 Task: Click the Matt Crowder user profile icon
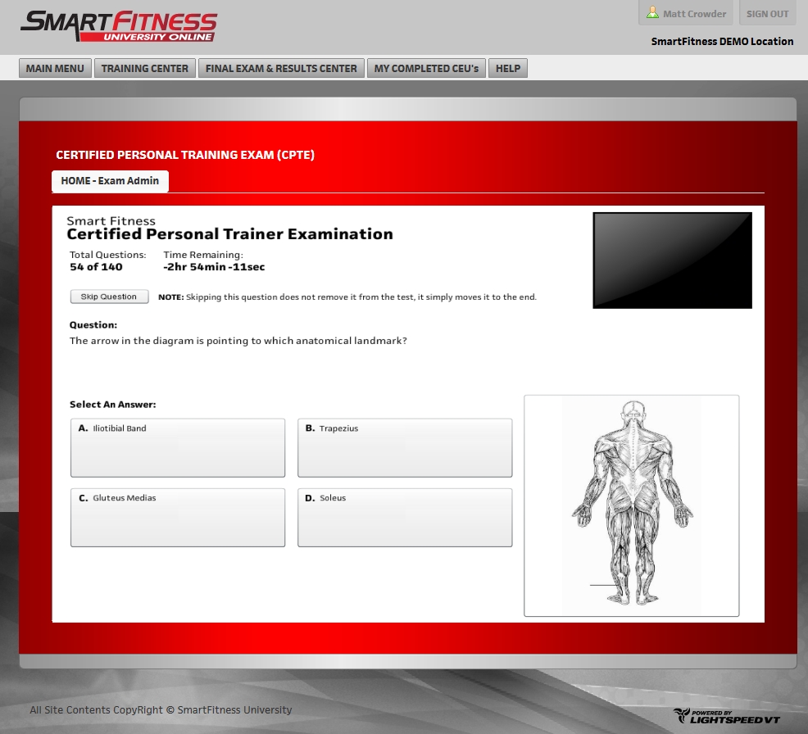652,13
